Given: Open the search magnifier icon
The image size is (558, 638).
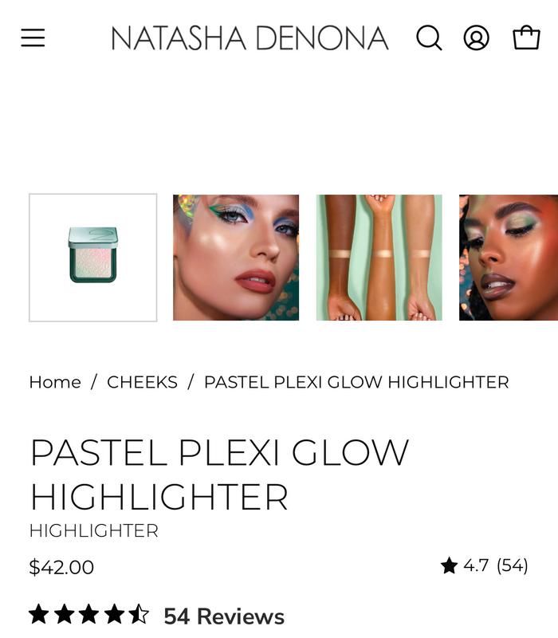Looking at the screenshot, I should tap(429, 37).
